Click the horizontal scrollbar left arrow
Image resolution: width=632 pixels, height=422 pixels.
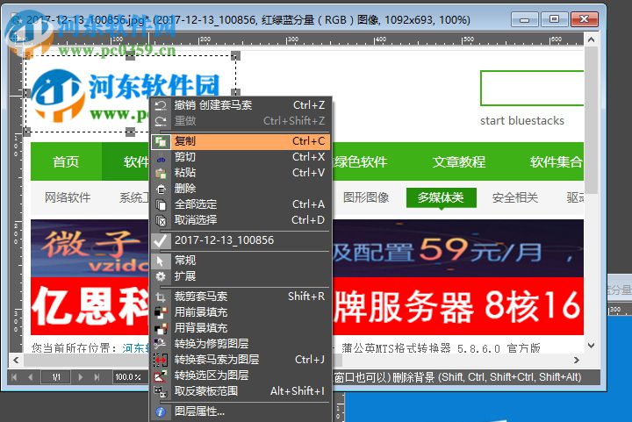point(16,360)
